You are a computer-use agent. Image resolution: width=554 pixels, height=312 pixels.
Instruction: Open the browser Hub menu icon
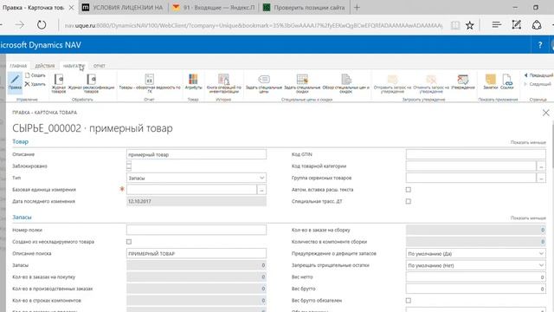tap(496, 25)
